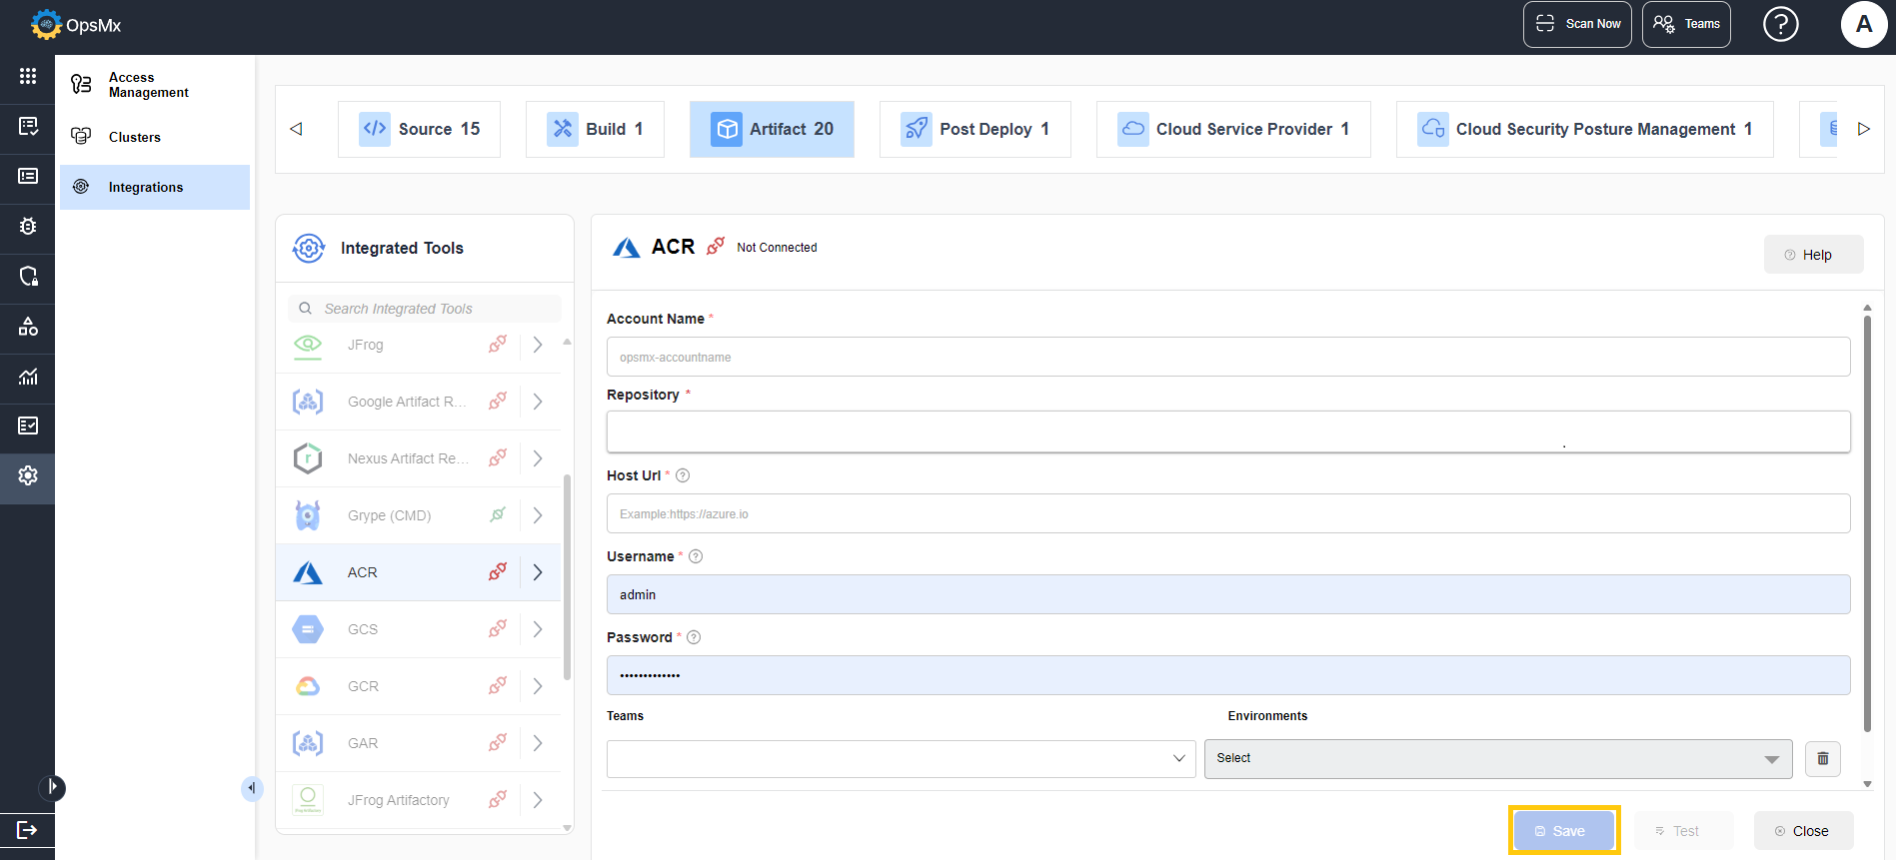Click the Host Url help tooltip icon

point(683,475)
